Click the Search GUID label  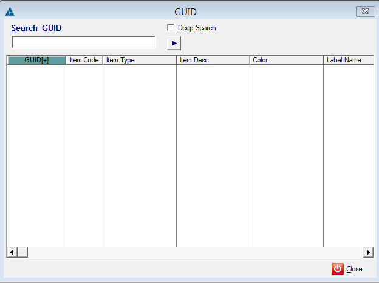click(36, 28)
